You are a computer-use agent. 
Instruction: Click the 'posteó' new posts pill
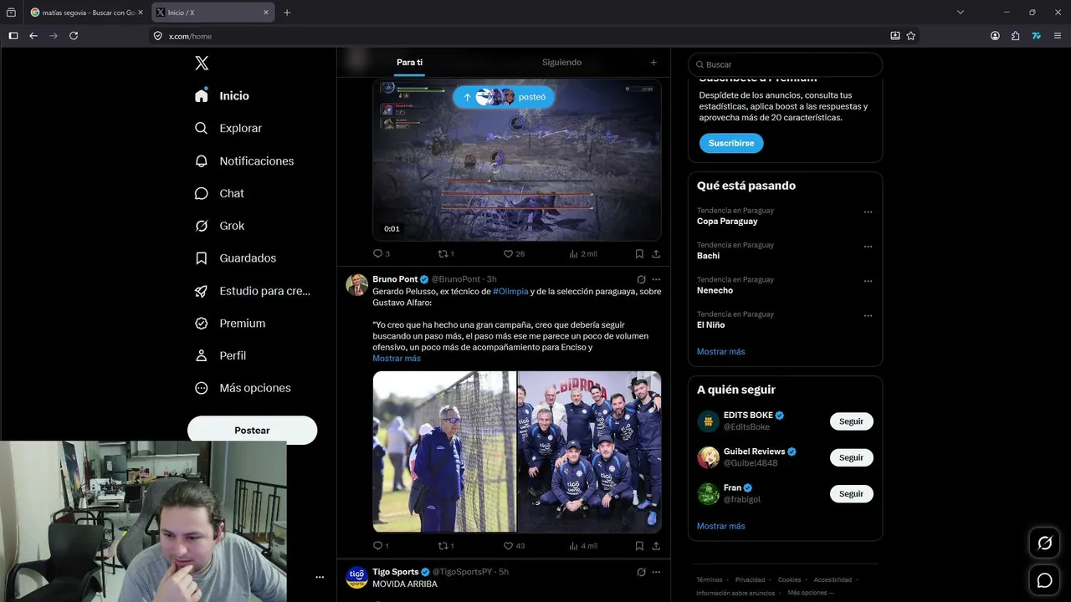click(x=504, y=97)
